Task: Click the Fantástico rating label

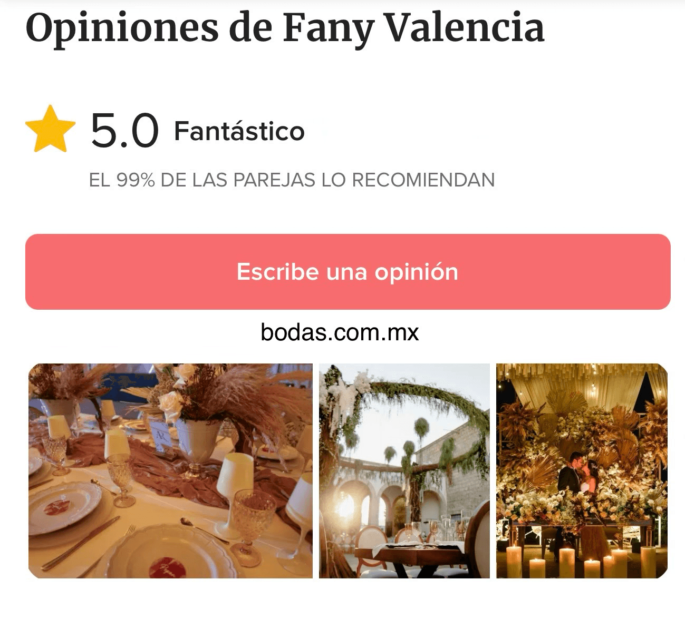Action: (239, 131)
